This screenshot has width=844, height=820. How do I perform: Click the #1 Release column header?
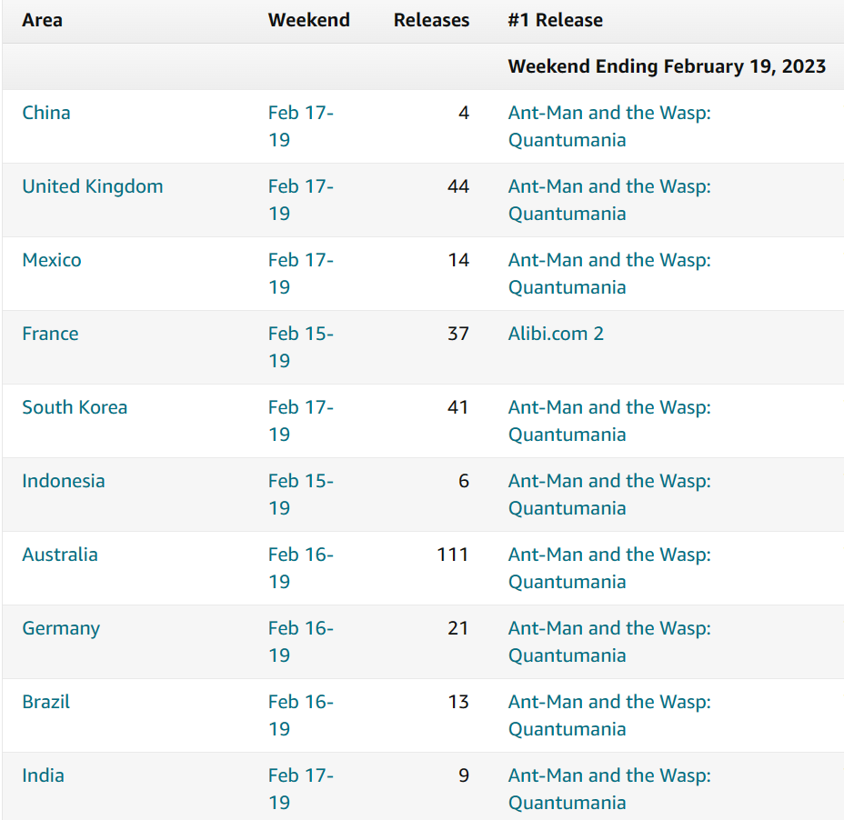(x=556, y=20)
